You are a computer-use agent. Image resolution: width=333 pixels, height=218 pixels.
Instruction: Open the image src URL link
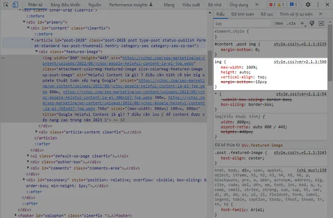(123, 61)
